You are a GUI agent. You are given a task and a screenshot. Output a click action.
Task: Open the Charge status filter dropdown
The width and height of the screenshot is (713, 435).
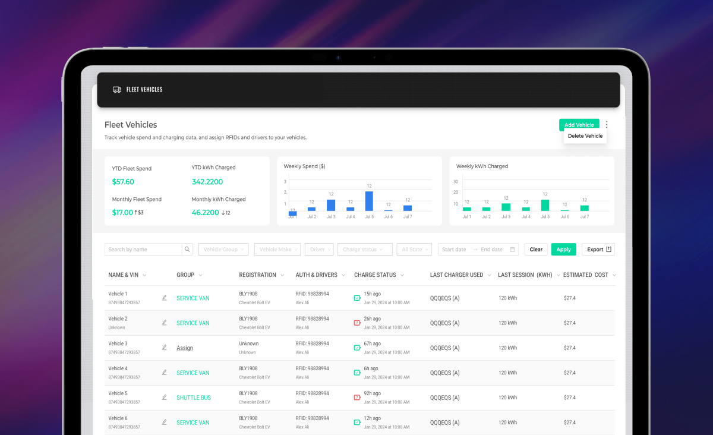(x=365, y=250)
